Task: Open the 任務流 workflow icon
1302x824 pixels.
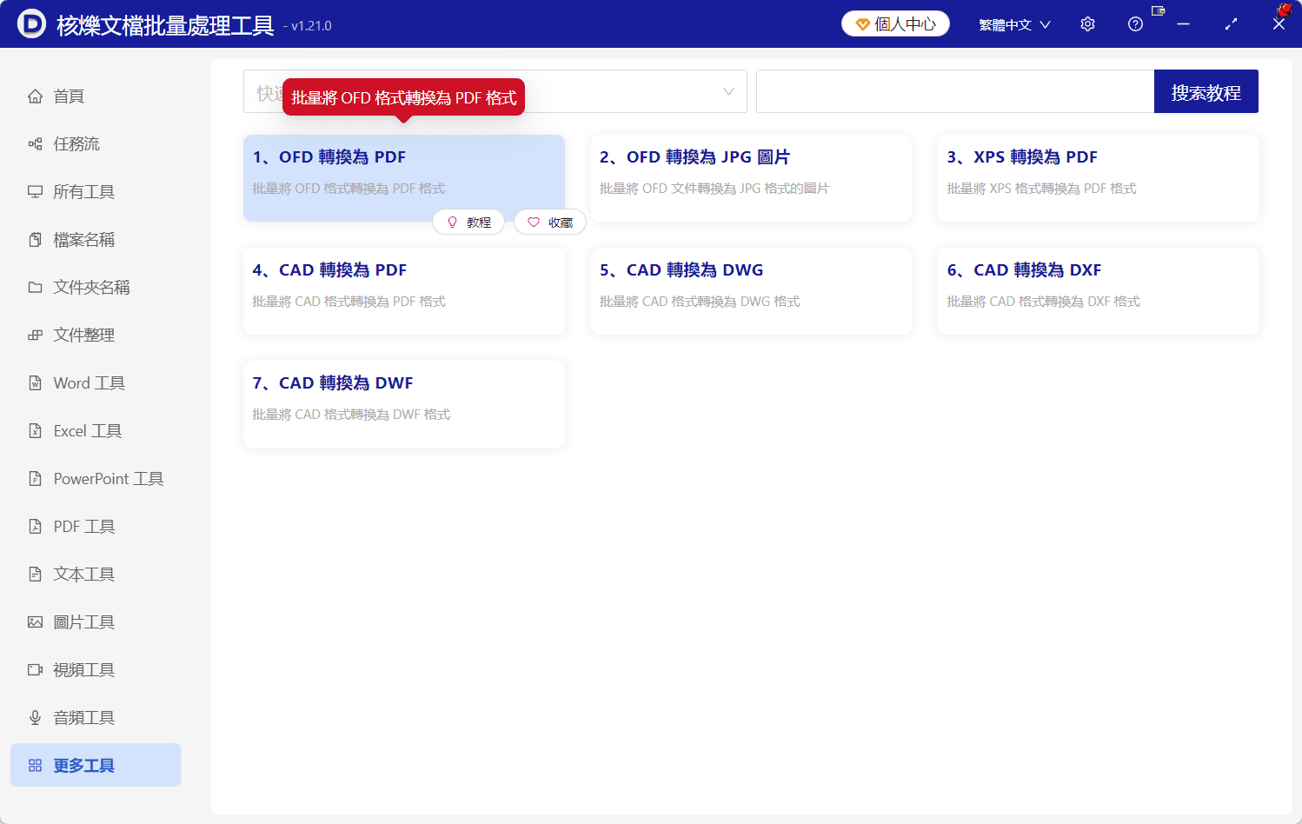Action: pyautogui.click(x=35, y=143)
